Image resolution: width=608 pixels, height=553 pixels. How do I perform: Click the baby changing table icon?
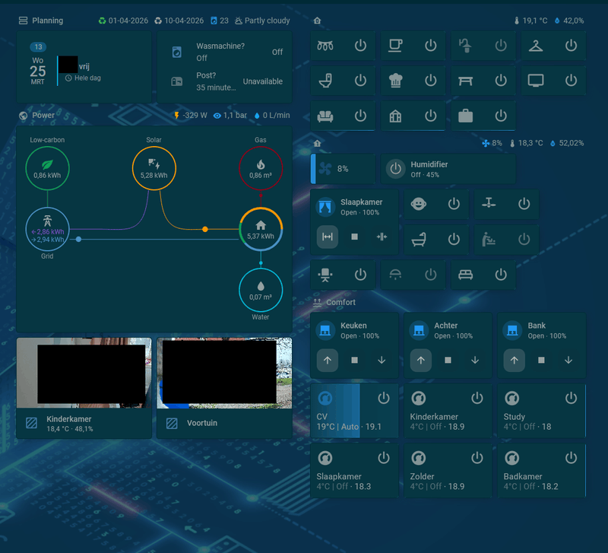[489, 239]
